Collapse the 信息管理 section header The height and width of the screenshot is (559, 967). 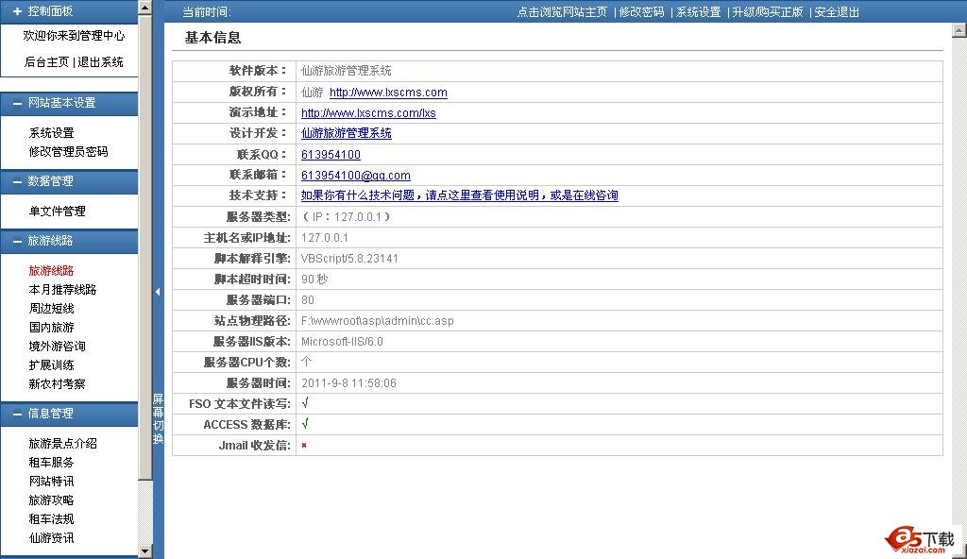click(x=69, y=414)
